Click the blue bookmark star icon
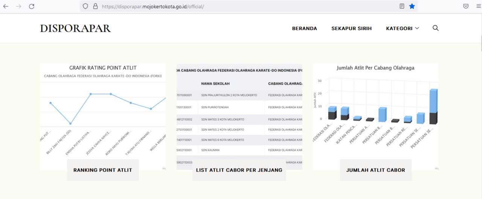The image size is (482, 199). [x=412, y=6]
